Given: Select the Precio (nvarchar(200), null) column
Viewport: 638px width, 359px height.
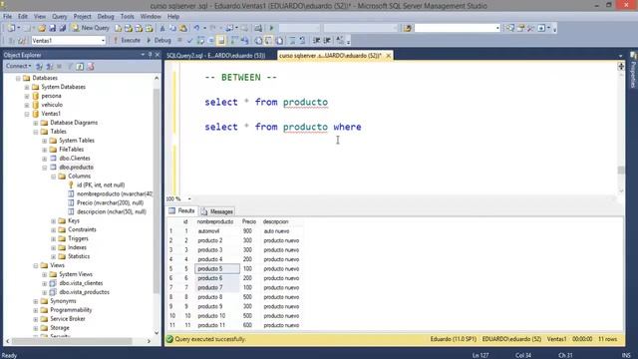Looking at the screenshot, I should (x=110, y=202).
